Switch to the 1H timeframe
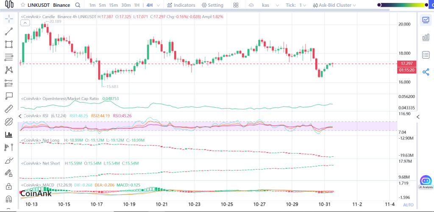The image size is (434, 212). pos(136,5)
